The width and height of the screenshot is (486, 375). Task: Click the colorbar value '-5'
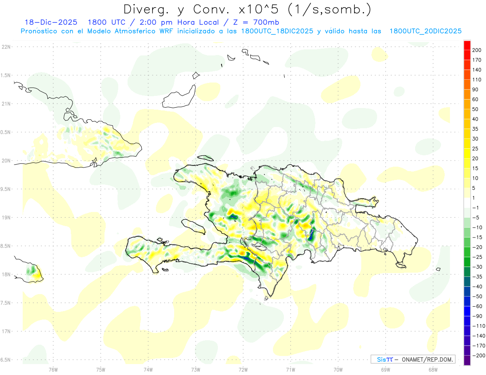pos(475,217)
